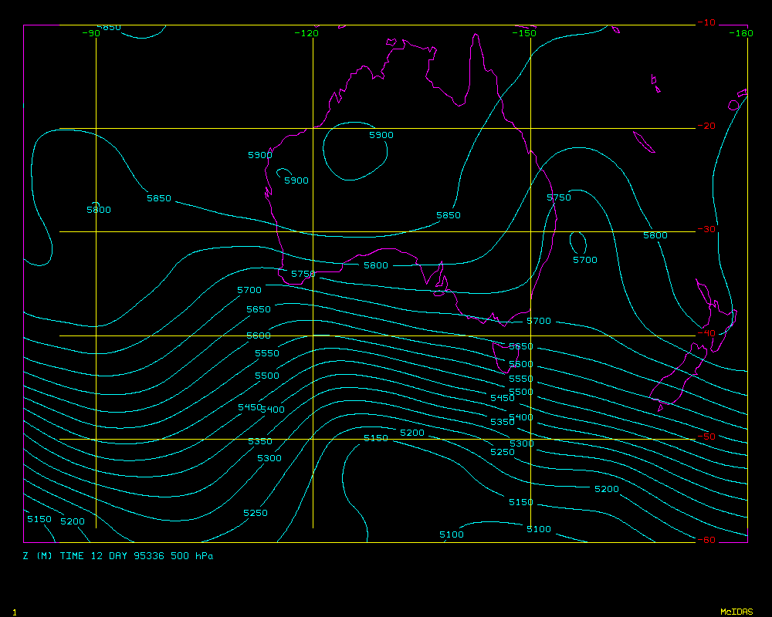This screenshot has height=617, width=772.
Task: Click the -60 latitude label on right edge
Action: coord(706,540)
